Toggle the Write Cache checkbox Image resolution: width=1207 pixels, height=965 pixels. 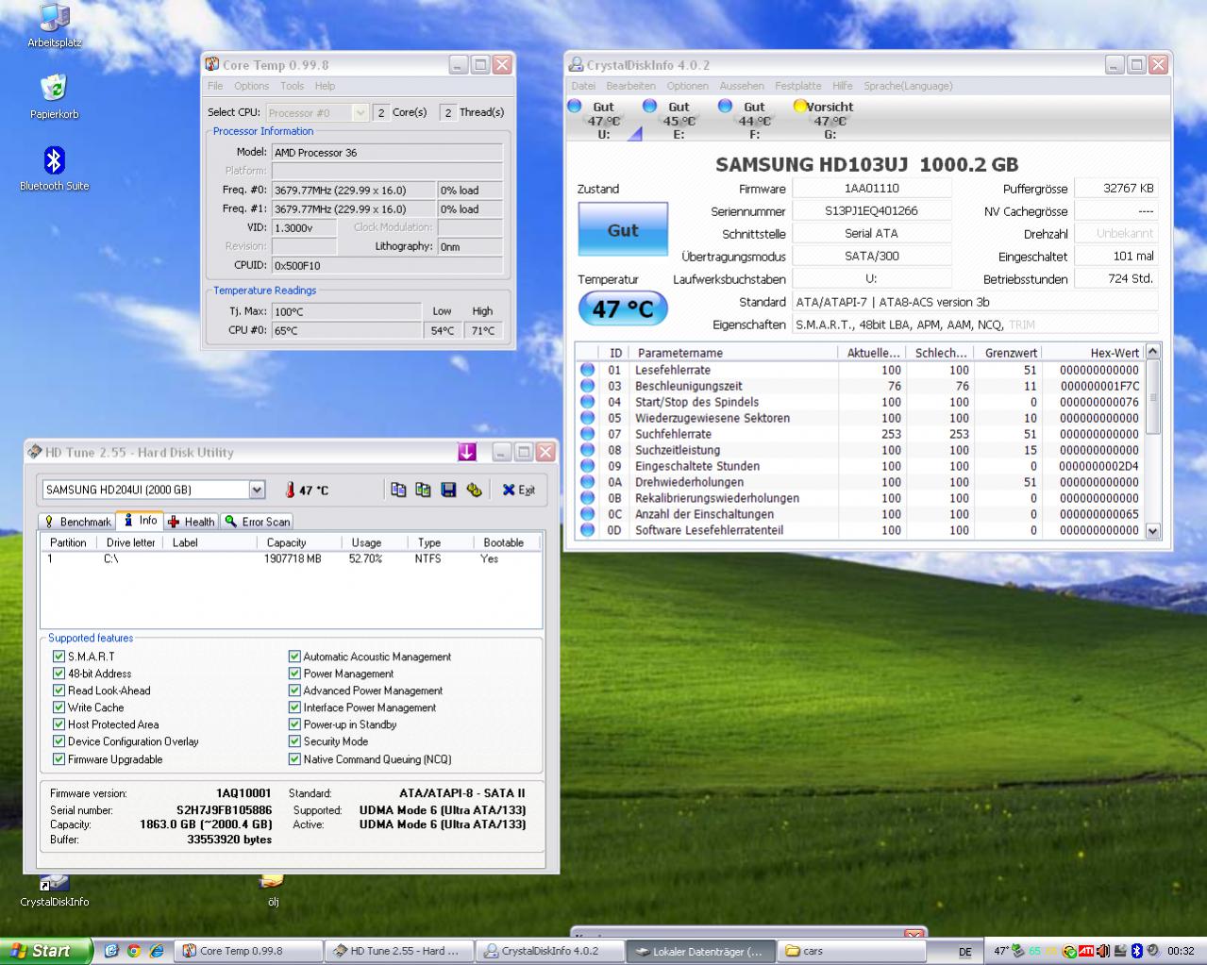coord(59,707)
